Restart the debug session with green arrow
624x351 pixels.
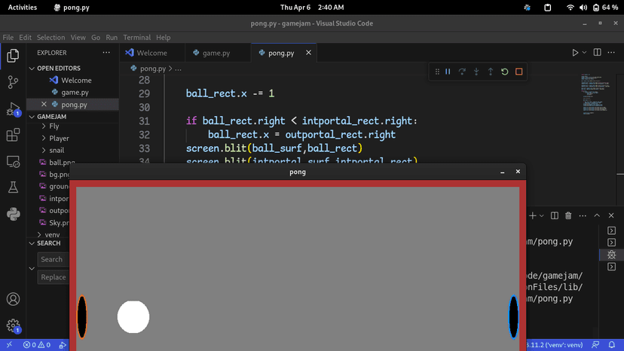tap(505, 72)
